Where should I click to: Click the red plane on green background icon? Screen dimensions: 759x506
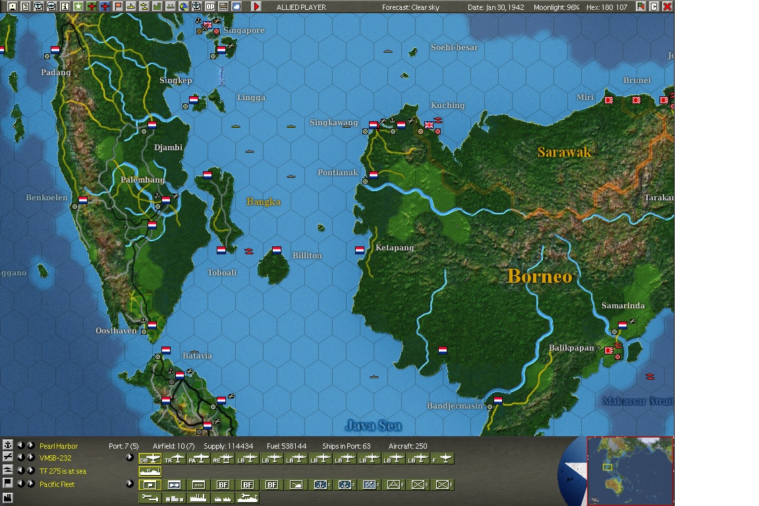click(x=91, y=7)
